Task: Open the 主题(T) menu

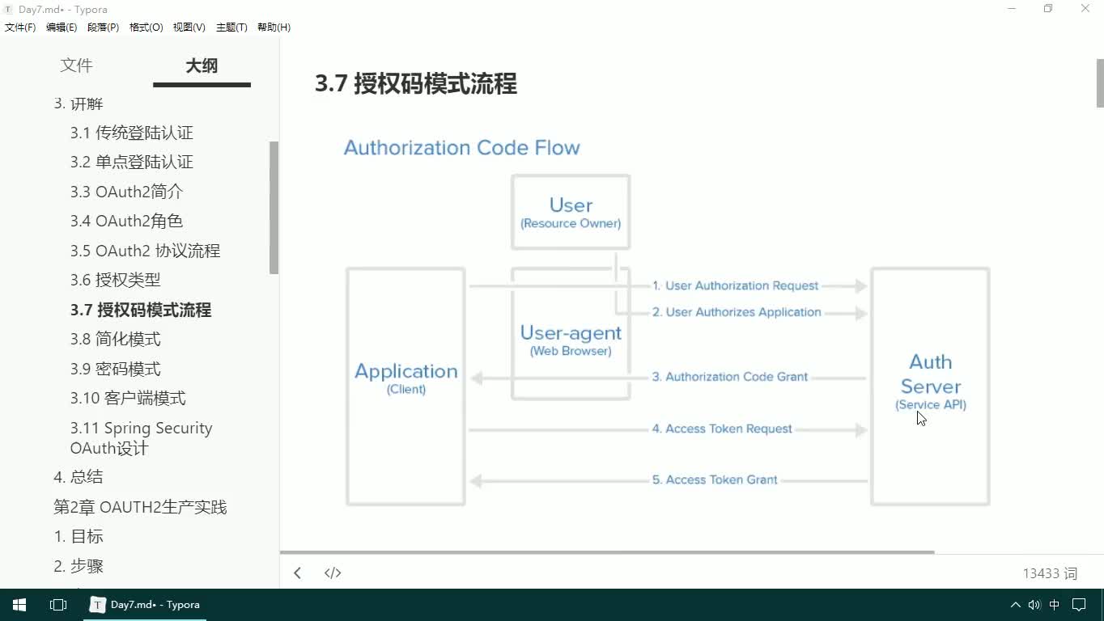Action: 231,27
